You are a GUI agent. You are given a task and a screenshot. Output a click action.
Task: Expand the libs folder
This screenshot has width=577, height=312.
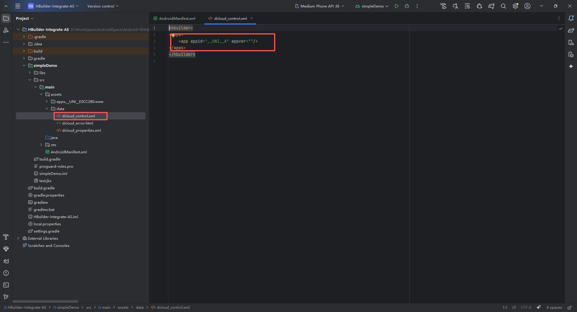tap(30, 73)
